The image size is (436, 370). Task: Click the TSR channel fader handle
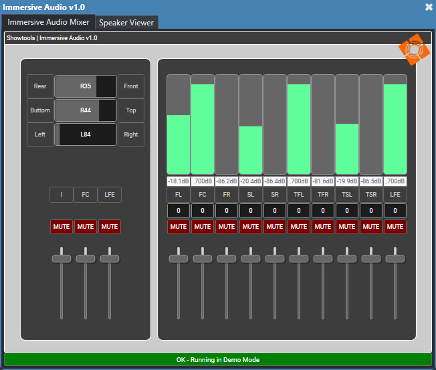(x=371, y=259)
